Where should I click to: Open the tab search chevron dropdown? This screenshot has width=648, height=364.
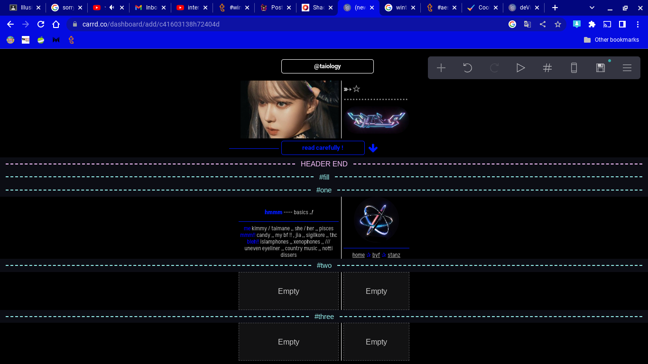[x=592, y=8]
